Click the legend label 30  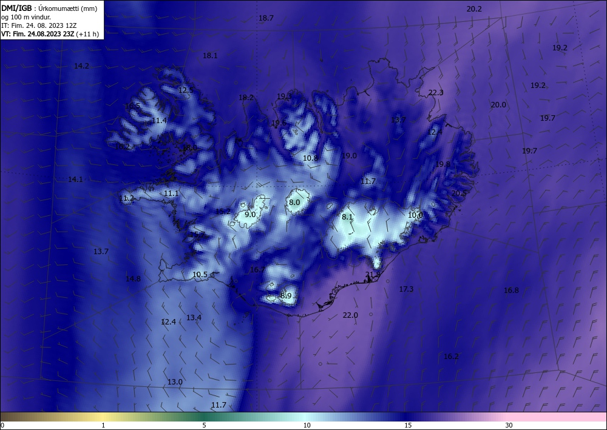click(509, 426)
